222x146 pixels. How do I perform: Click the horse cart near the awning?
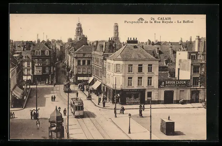click(x=89, y=97)
